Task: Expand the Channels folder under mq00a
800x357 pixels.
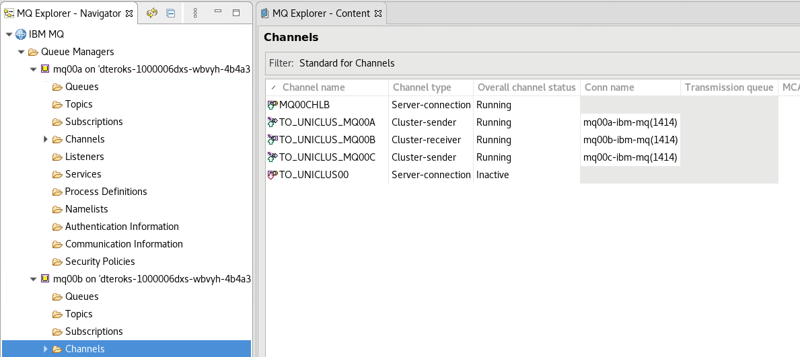Action: [x=46, y=139]
